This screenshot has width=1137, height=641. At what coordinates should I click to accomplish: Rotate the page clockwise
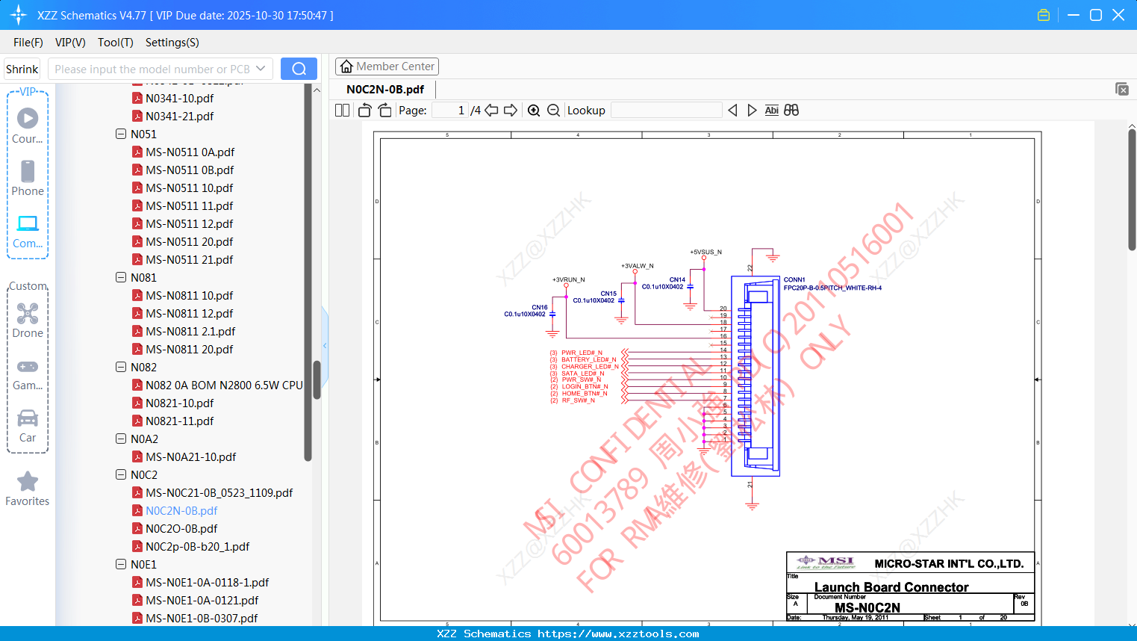pos(384,111)
